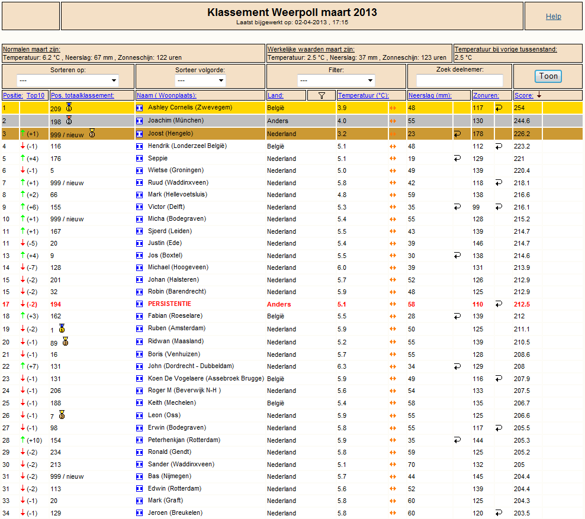Open the Sorteren op dropdown

[67, 80]
